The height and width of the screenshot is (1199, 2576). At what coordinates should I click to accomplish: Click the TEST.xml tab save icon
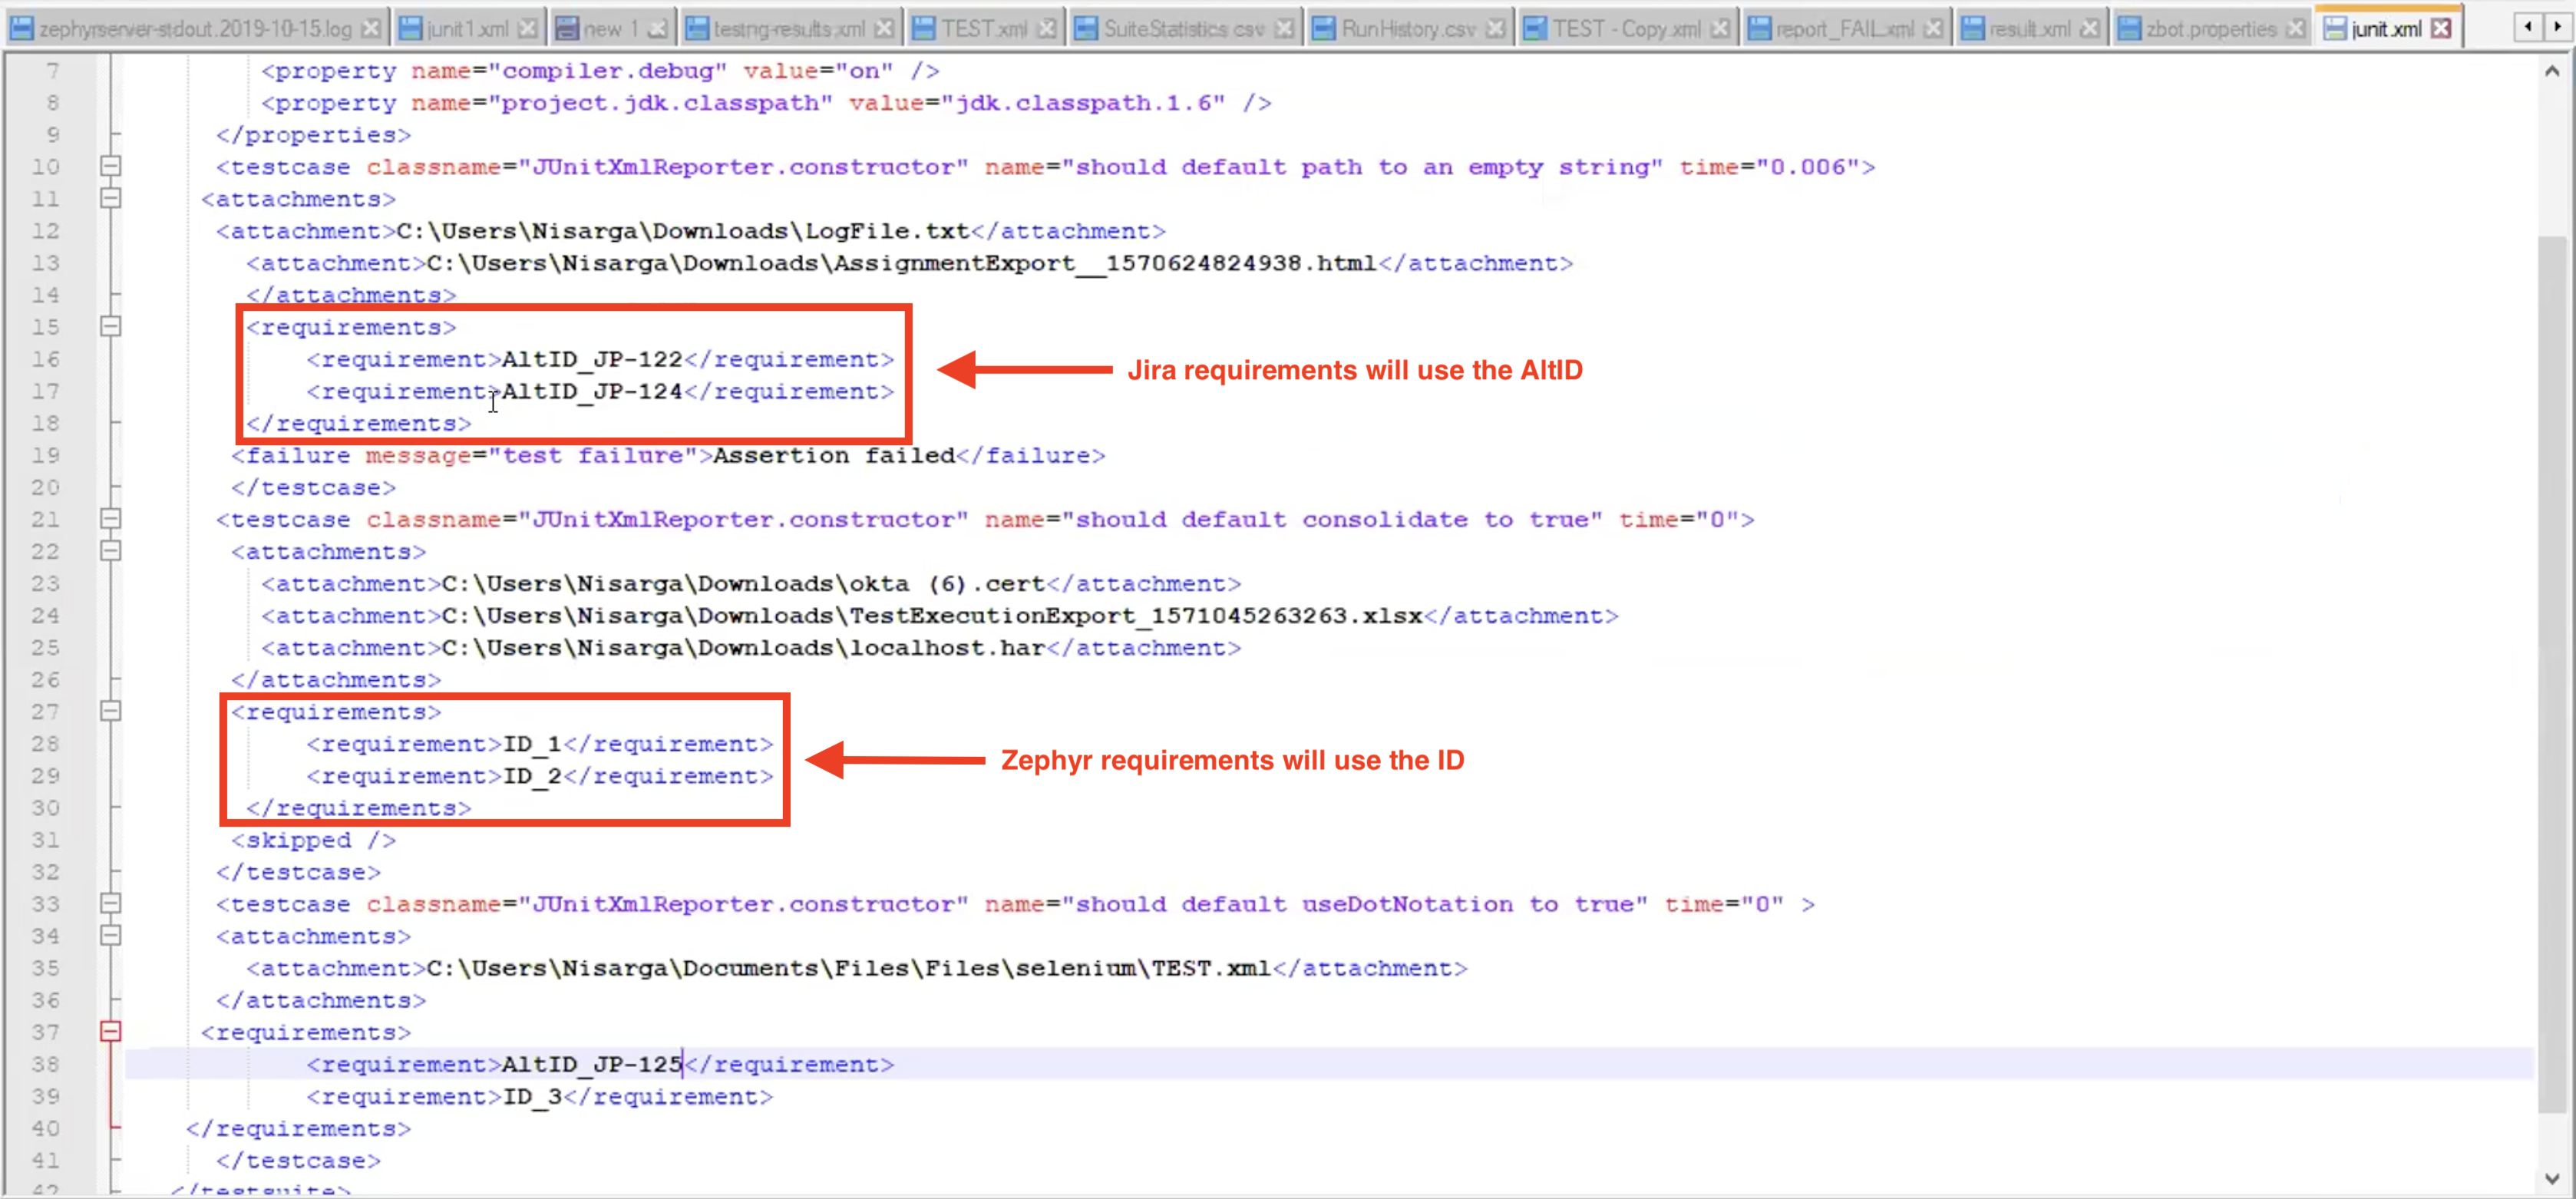click(925, 29)
